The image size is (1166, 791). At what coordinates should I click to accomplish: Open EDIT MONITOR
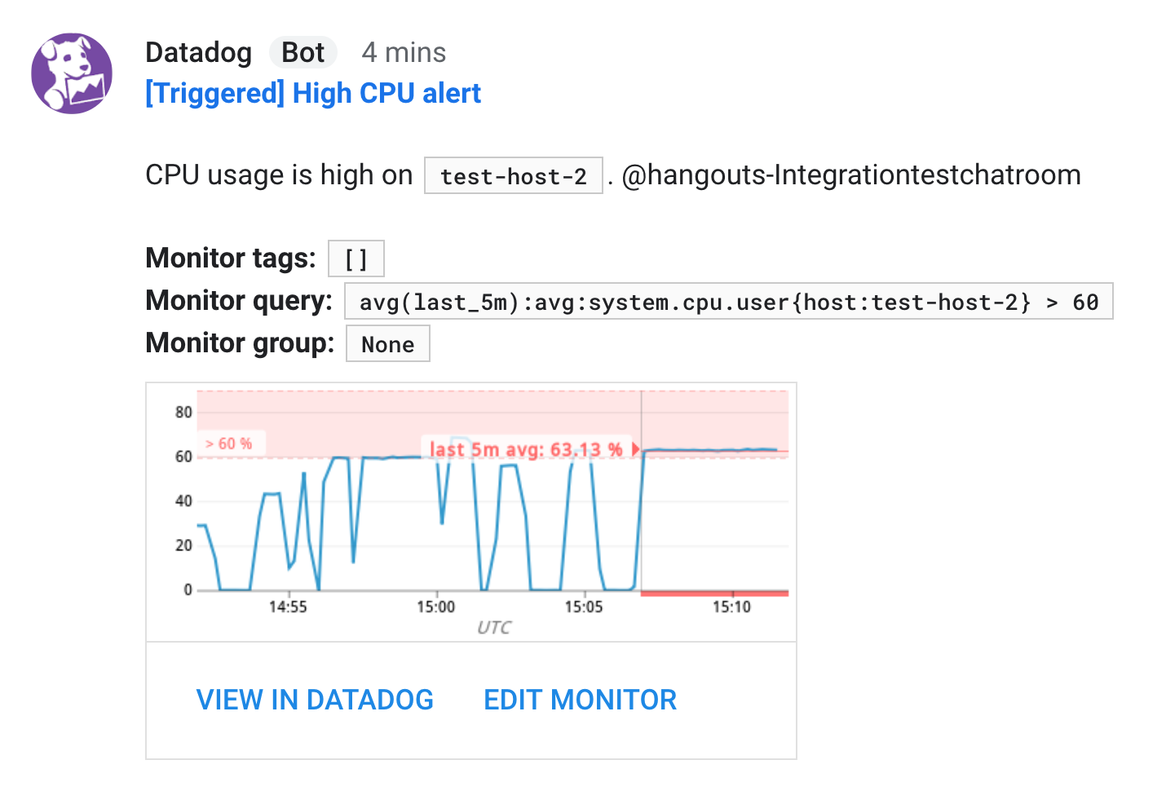click(580, 699)
